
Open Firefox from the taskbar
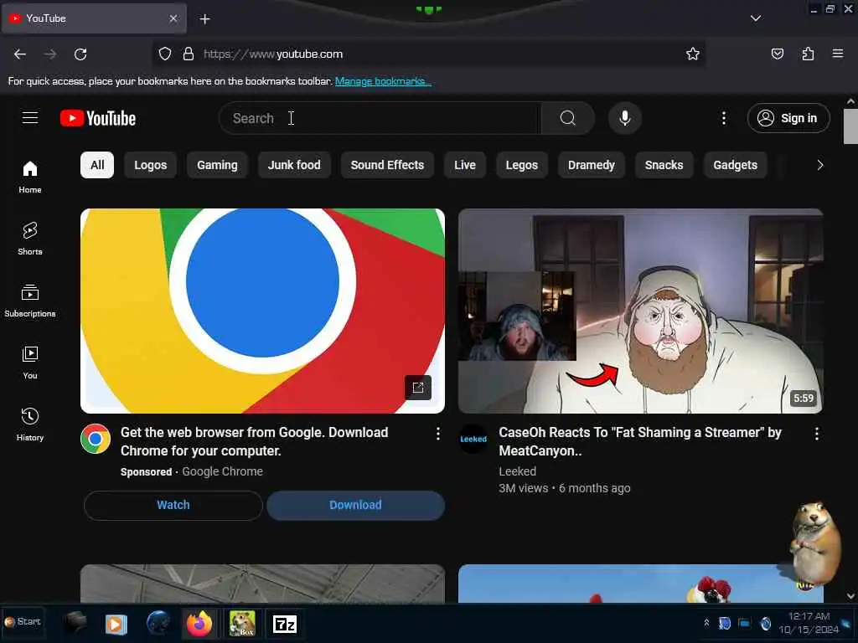(199, 623)
